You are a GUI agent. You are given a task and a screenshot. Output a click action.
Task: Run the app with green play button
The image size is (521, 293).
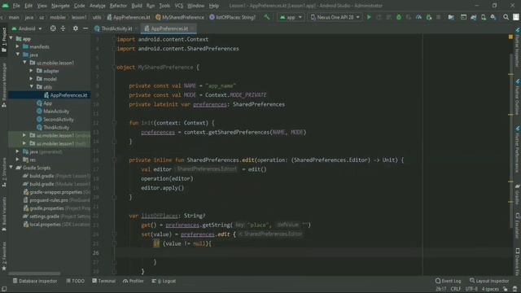coord(369,17)
